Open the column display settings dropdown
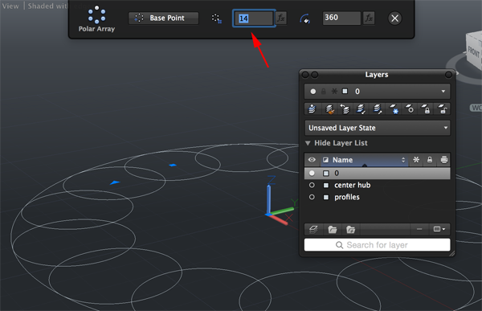482x311 pixels. point(439,229)
